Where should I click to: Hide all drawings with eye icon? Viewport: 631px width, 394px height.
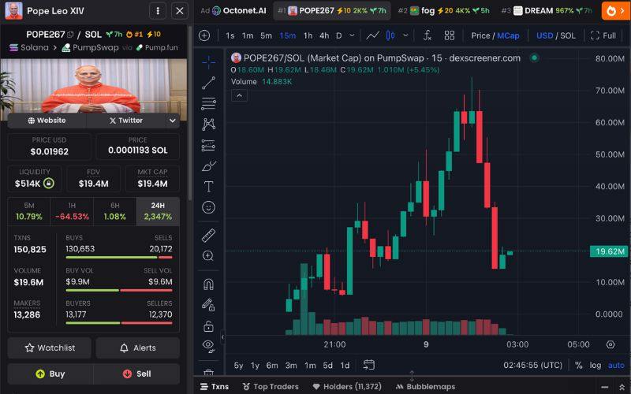tap(208, 345)
